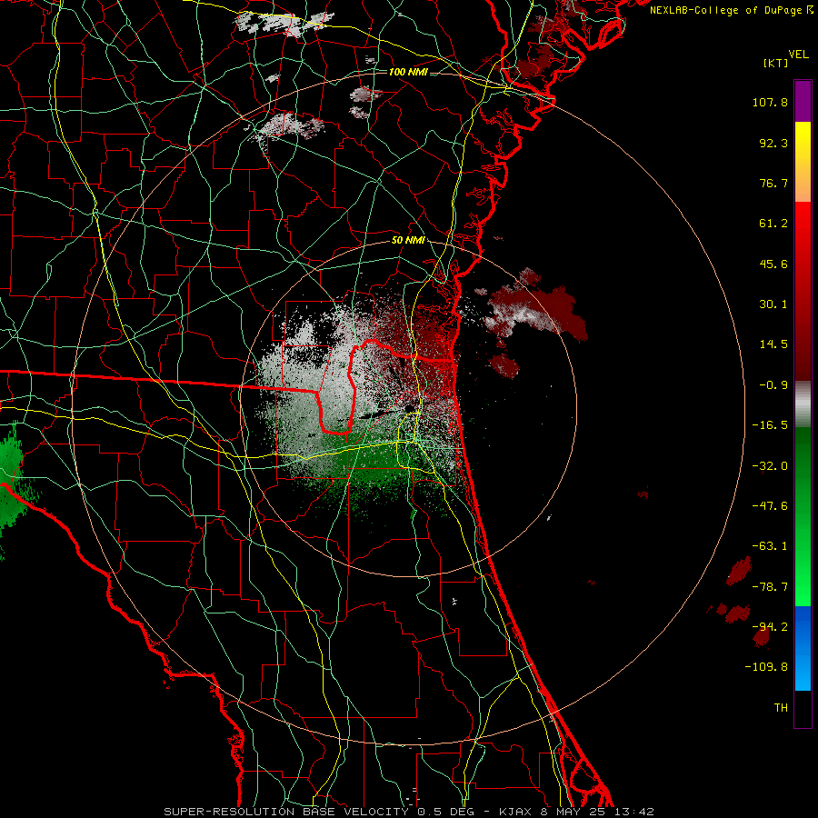Click the -16.5 legend value

coord(770,425)
